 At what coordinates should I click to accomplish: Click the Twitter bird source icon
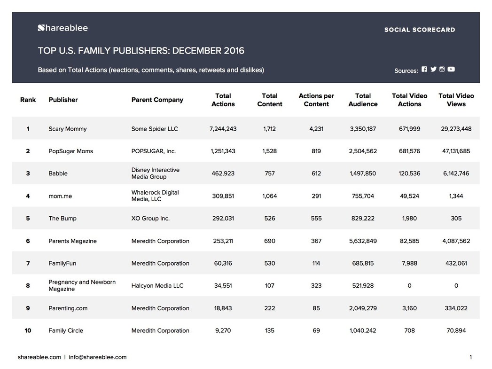coord(433,70)
